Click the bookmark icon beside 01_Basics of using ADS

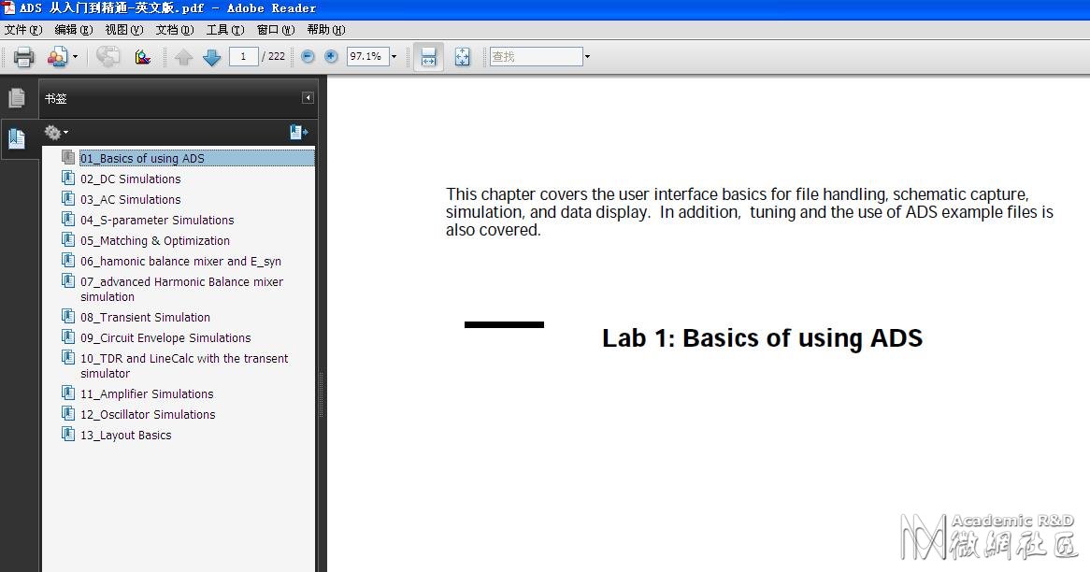click(68, 158)
